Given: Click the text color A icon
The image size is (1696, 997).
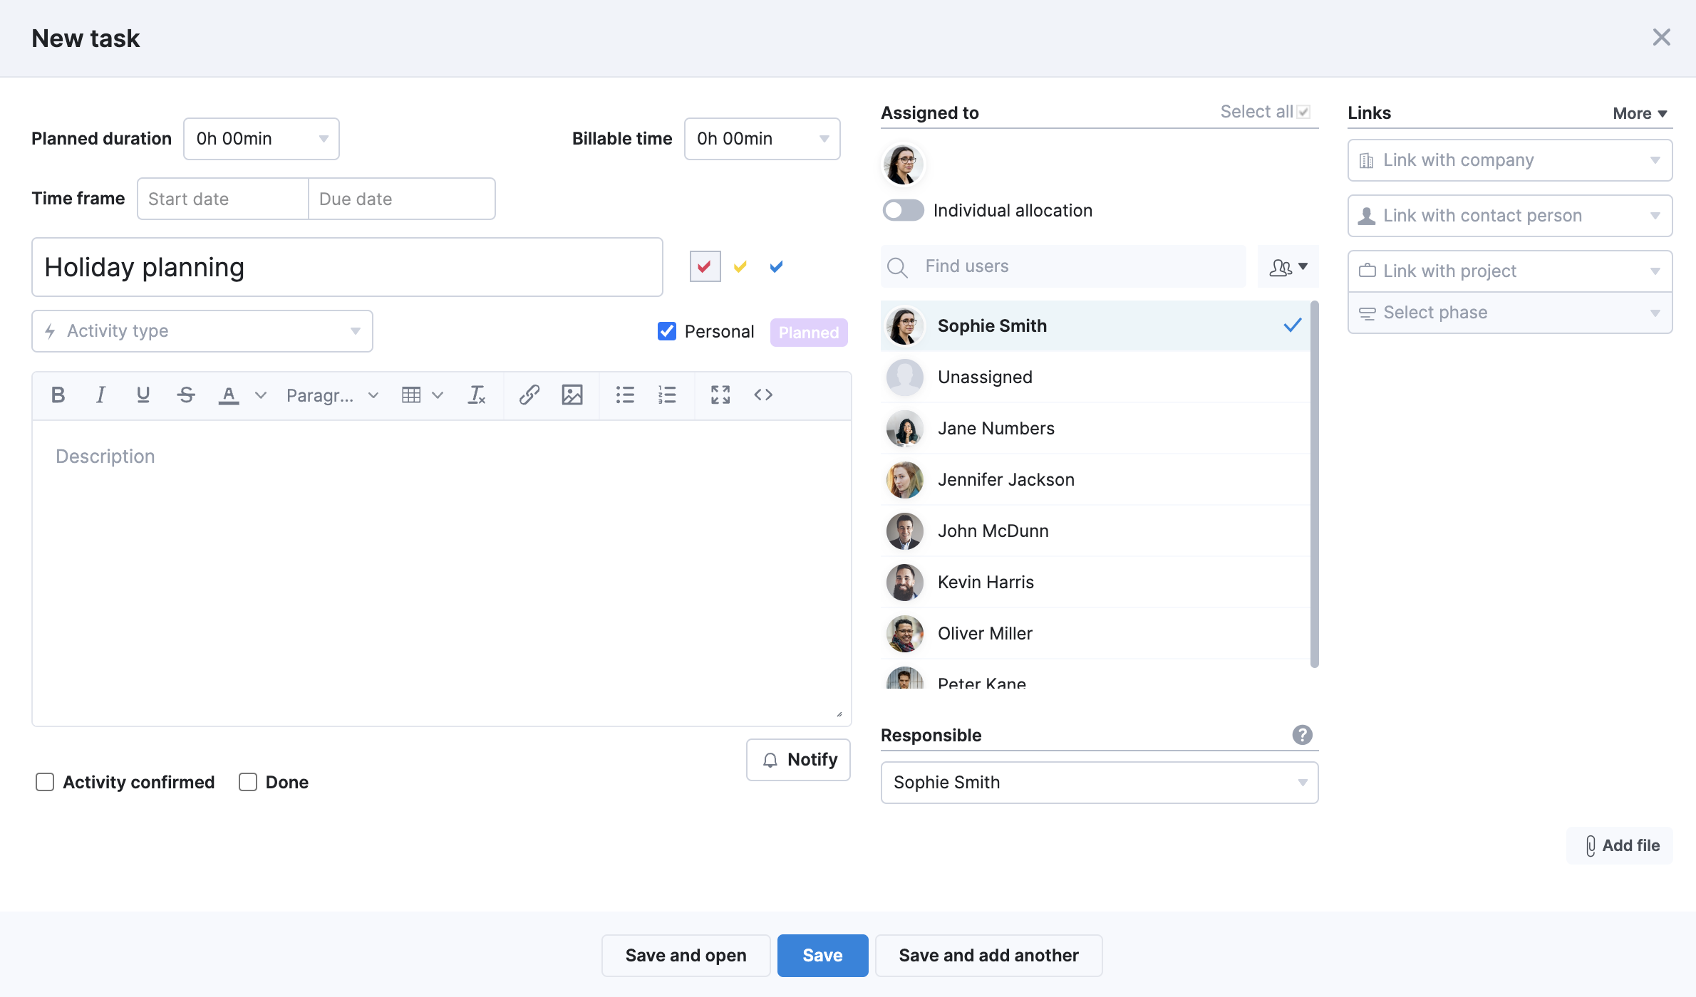Looking at the screenshot, I should [x=229, y=395].
